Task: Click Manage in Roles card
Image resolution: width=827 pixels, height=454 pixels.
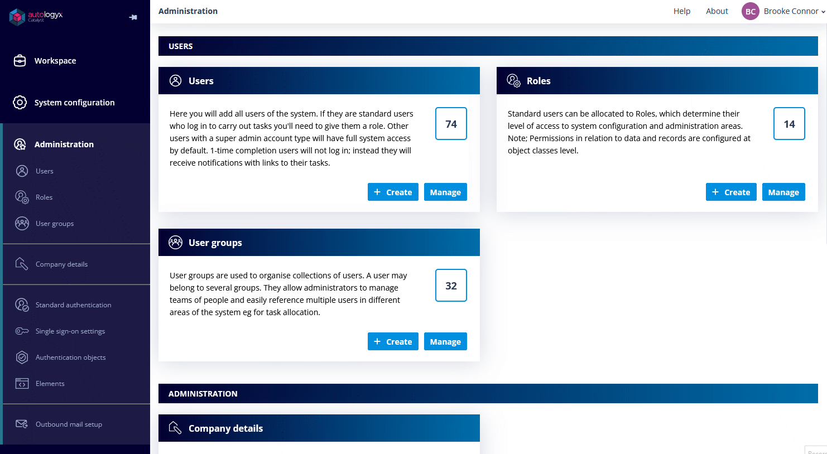Action: [x=783, y=192]
